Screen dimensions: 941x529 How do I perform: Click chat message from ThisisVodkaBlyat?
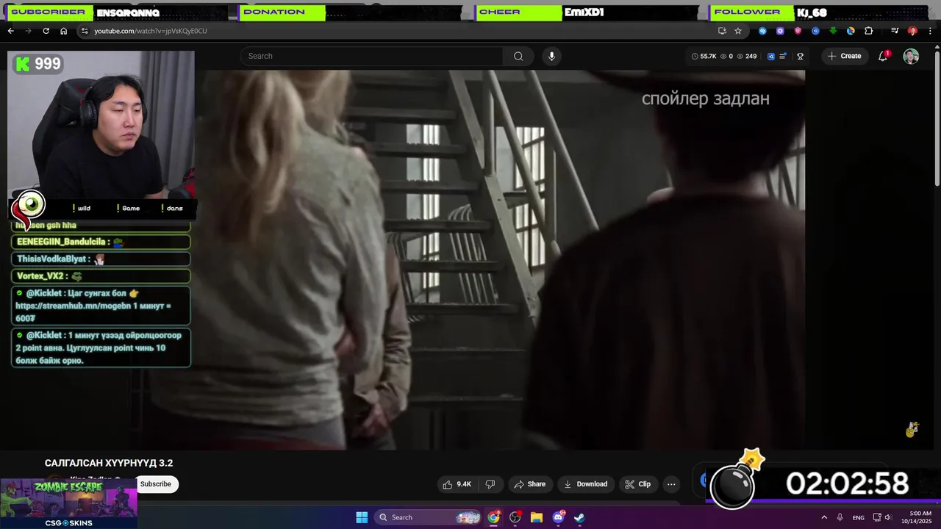[101, 259]
